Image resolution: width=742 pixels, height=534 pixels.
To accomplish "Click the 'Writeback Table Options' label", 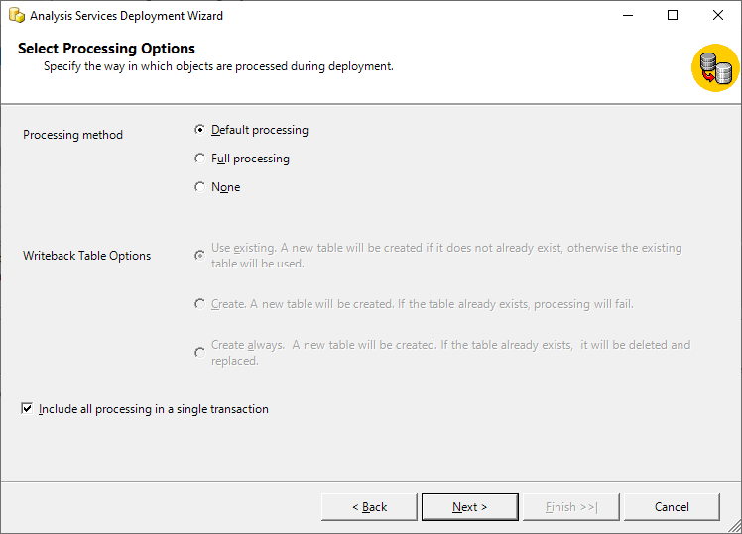I will coord(87,256).
